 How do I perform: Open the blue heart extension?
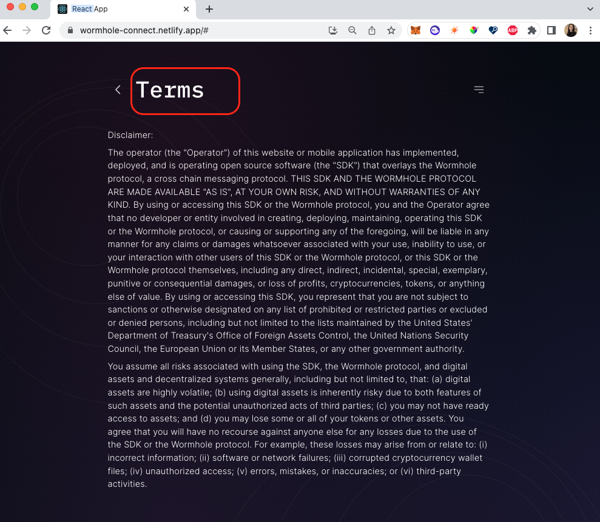click(x=493, y=30)
